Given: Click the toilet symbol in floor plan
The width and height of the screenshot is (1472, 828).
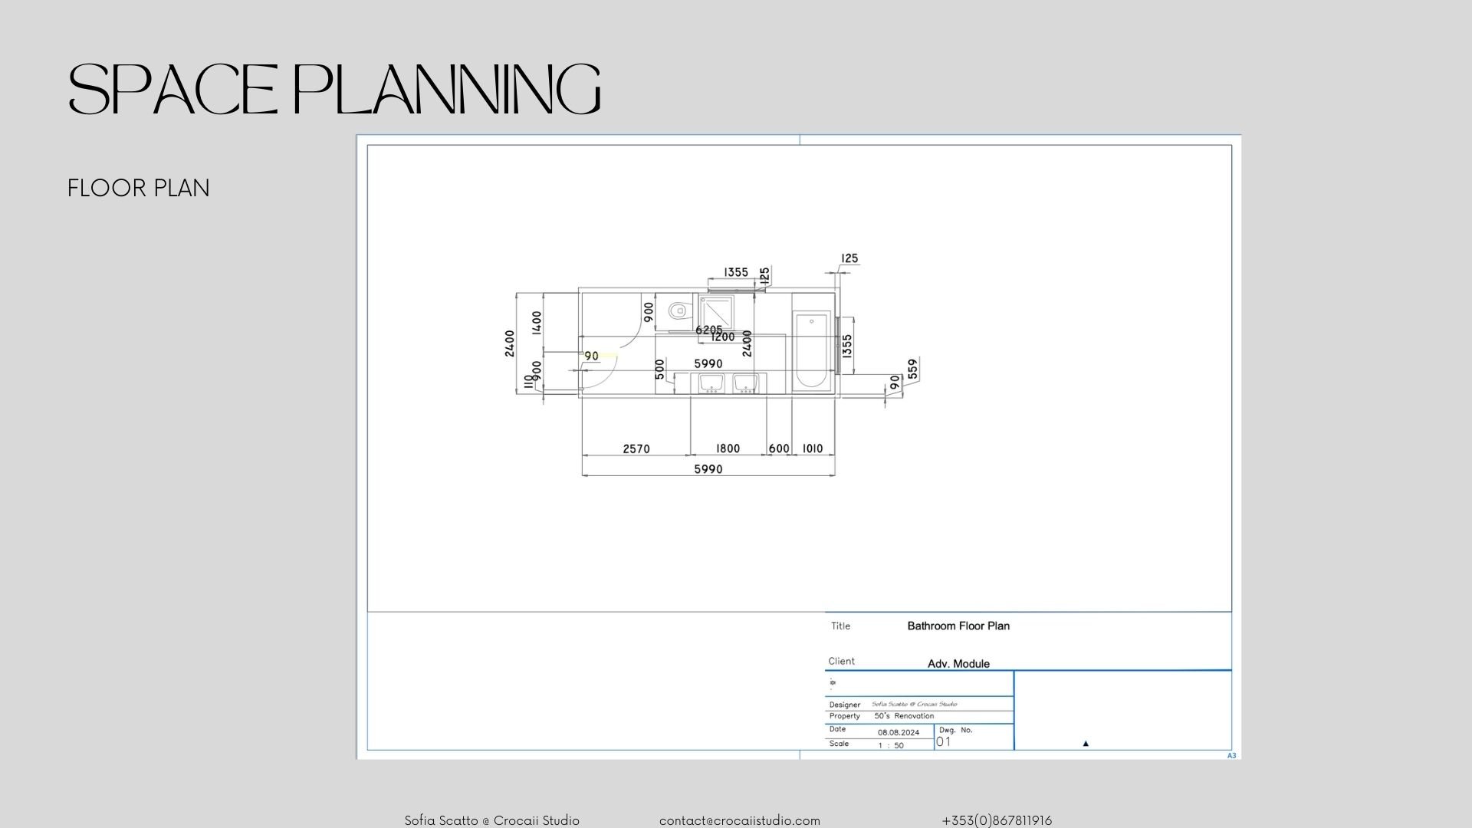Looking at the screenshot, I should click(x=678, y=311).
